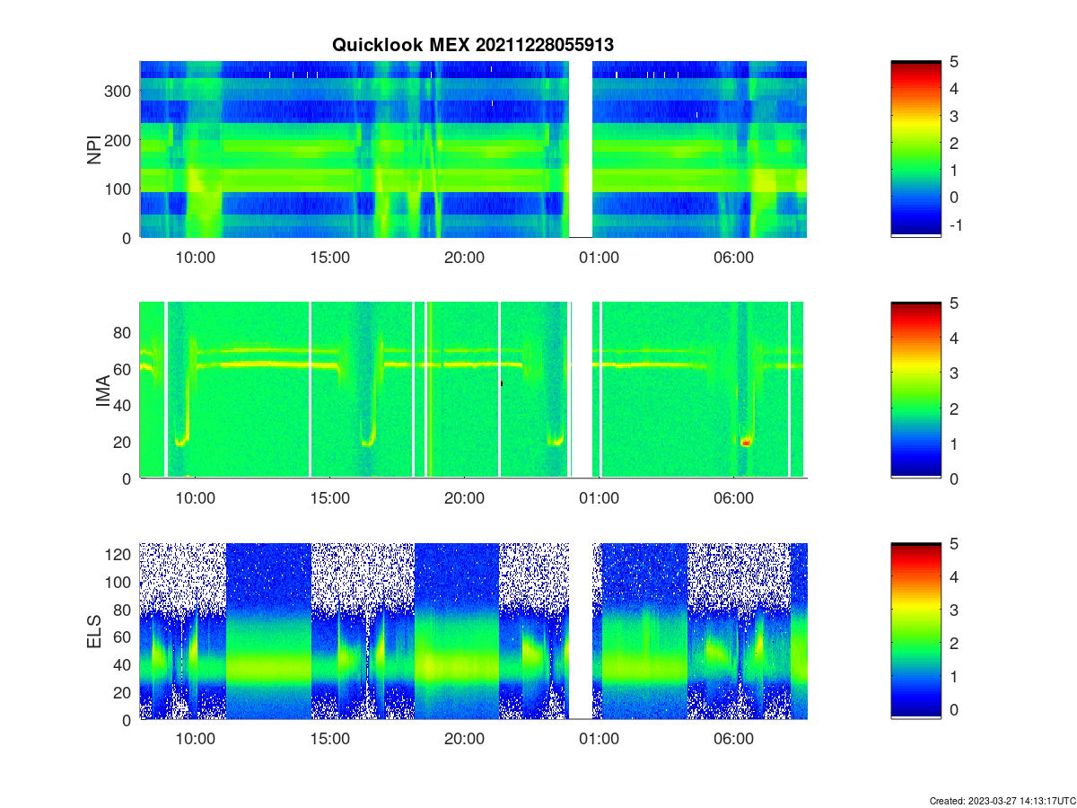Select the IMA y-axis label
Image resolution: width=1077 pixels, height=808 pixels.
103,390
